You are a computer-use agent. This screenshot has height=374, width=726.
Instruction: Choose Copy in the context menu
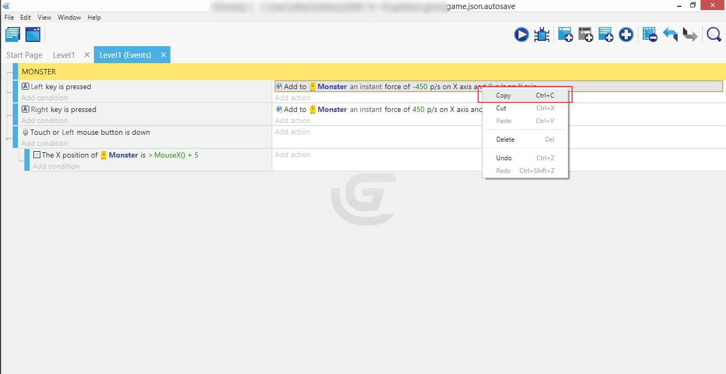503,95
